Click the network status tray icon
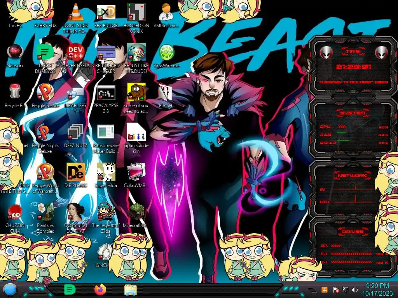Viewport: 398px width, 298px height. coord(346,289)
